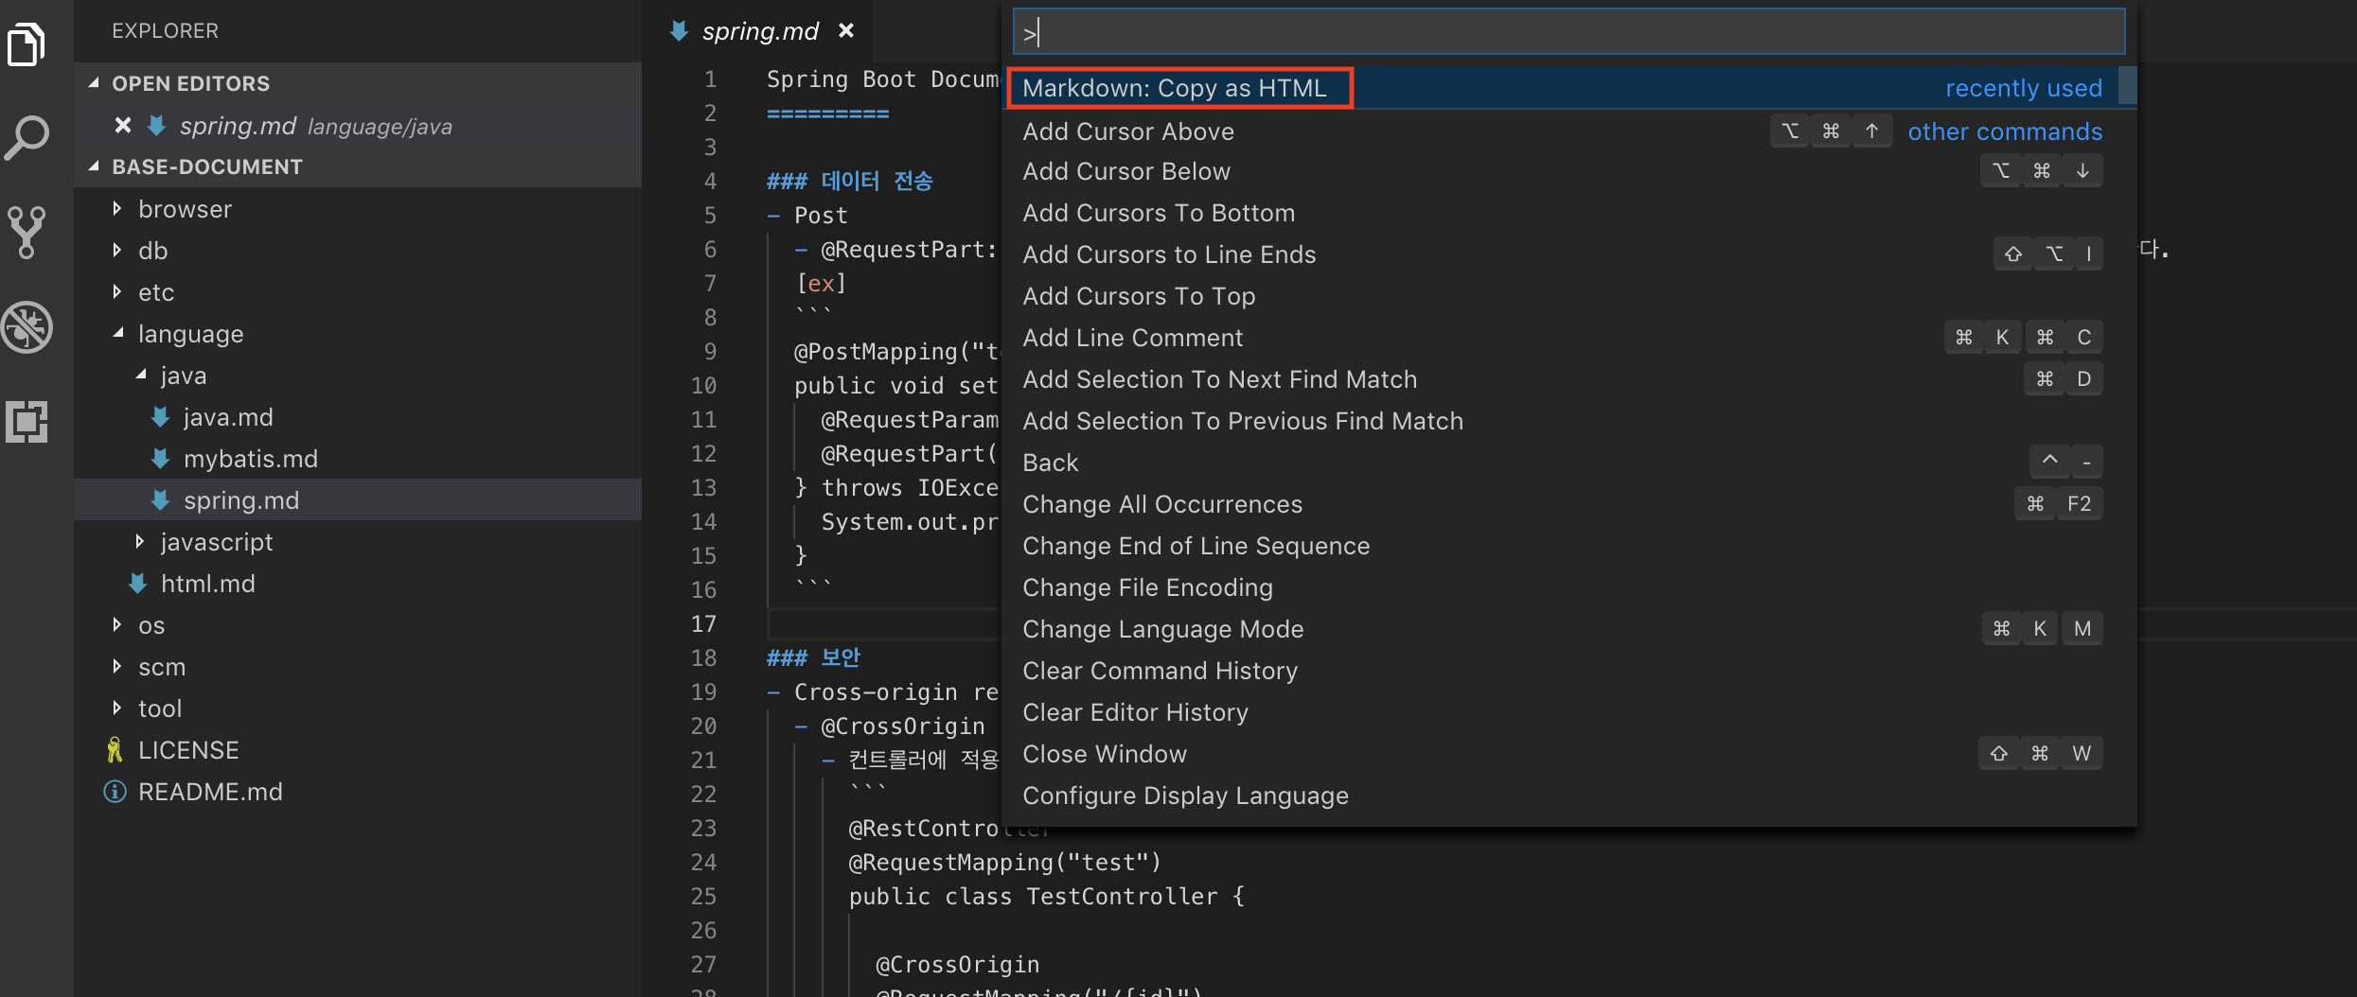
Task: Expand the db folder
Action: tap(116, 250)
